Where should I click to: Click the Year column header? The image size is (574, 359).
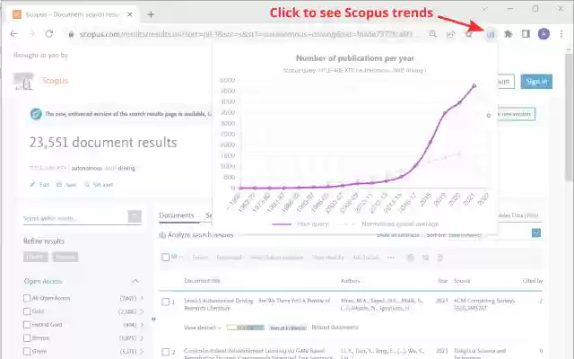(x=442, y=281)
